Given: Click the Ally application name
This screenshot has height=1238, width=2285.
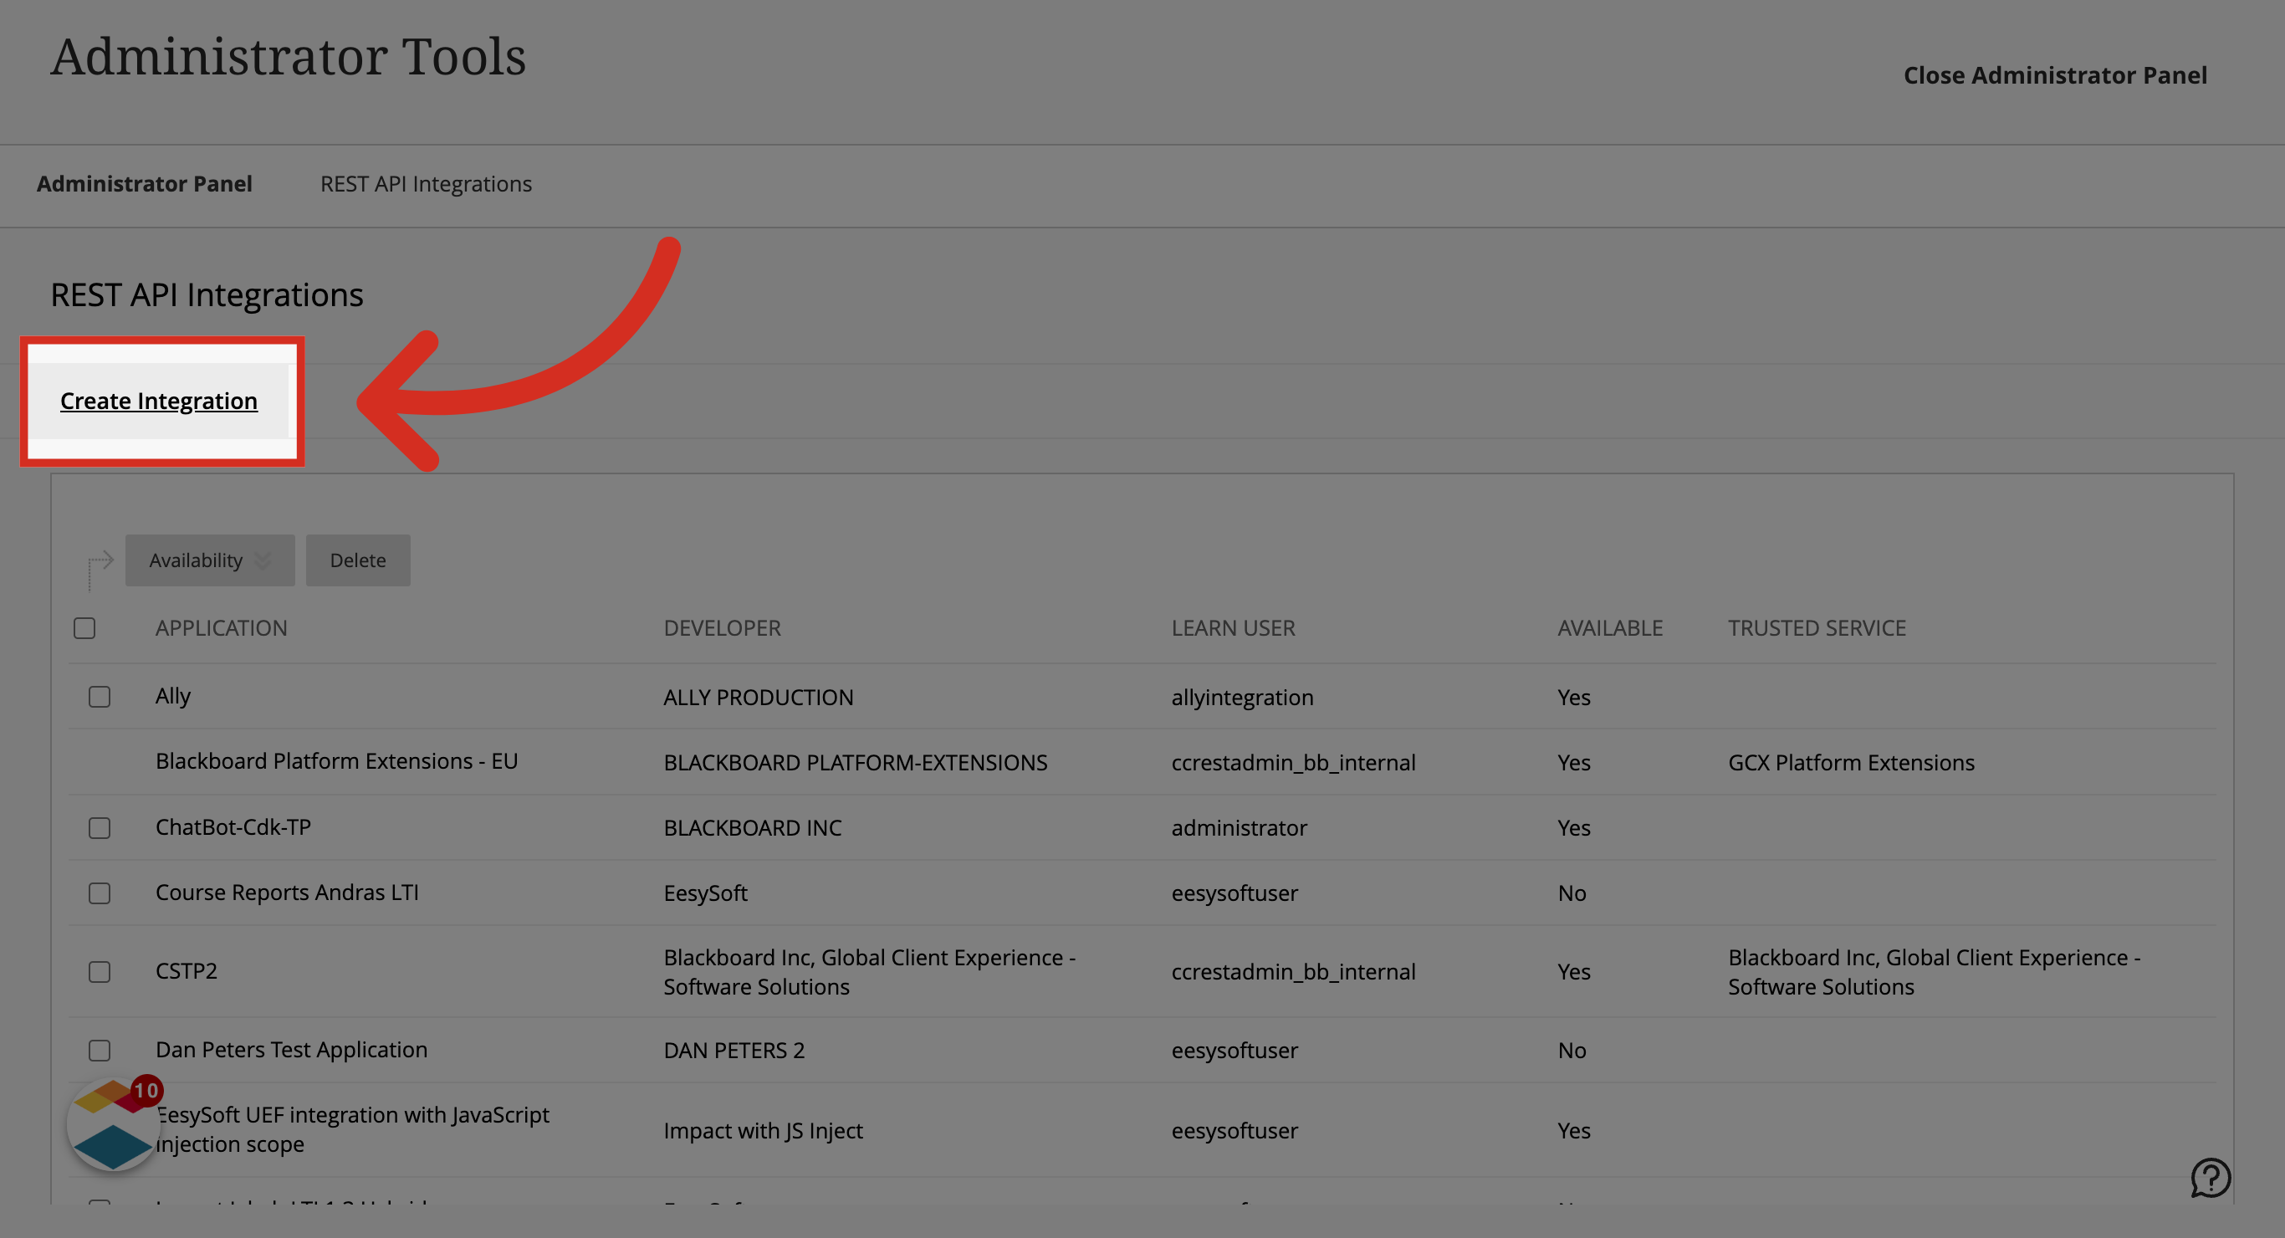Looking at the screenshot, I should click(173, 696).
